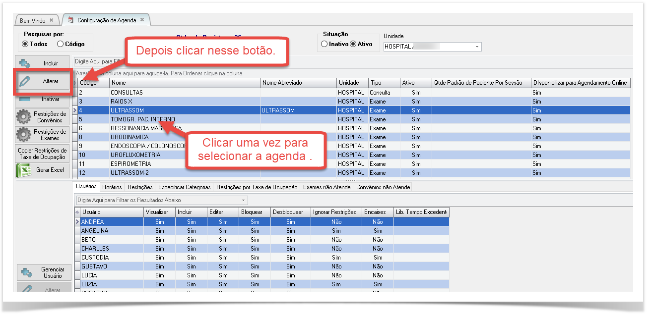The width and height of the screenshot is (650, 316).
Task: Click Copiar Restrições de Taxa de Ocupação
Action: point(42,154)
